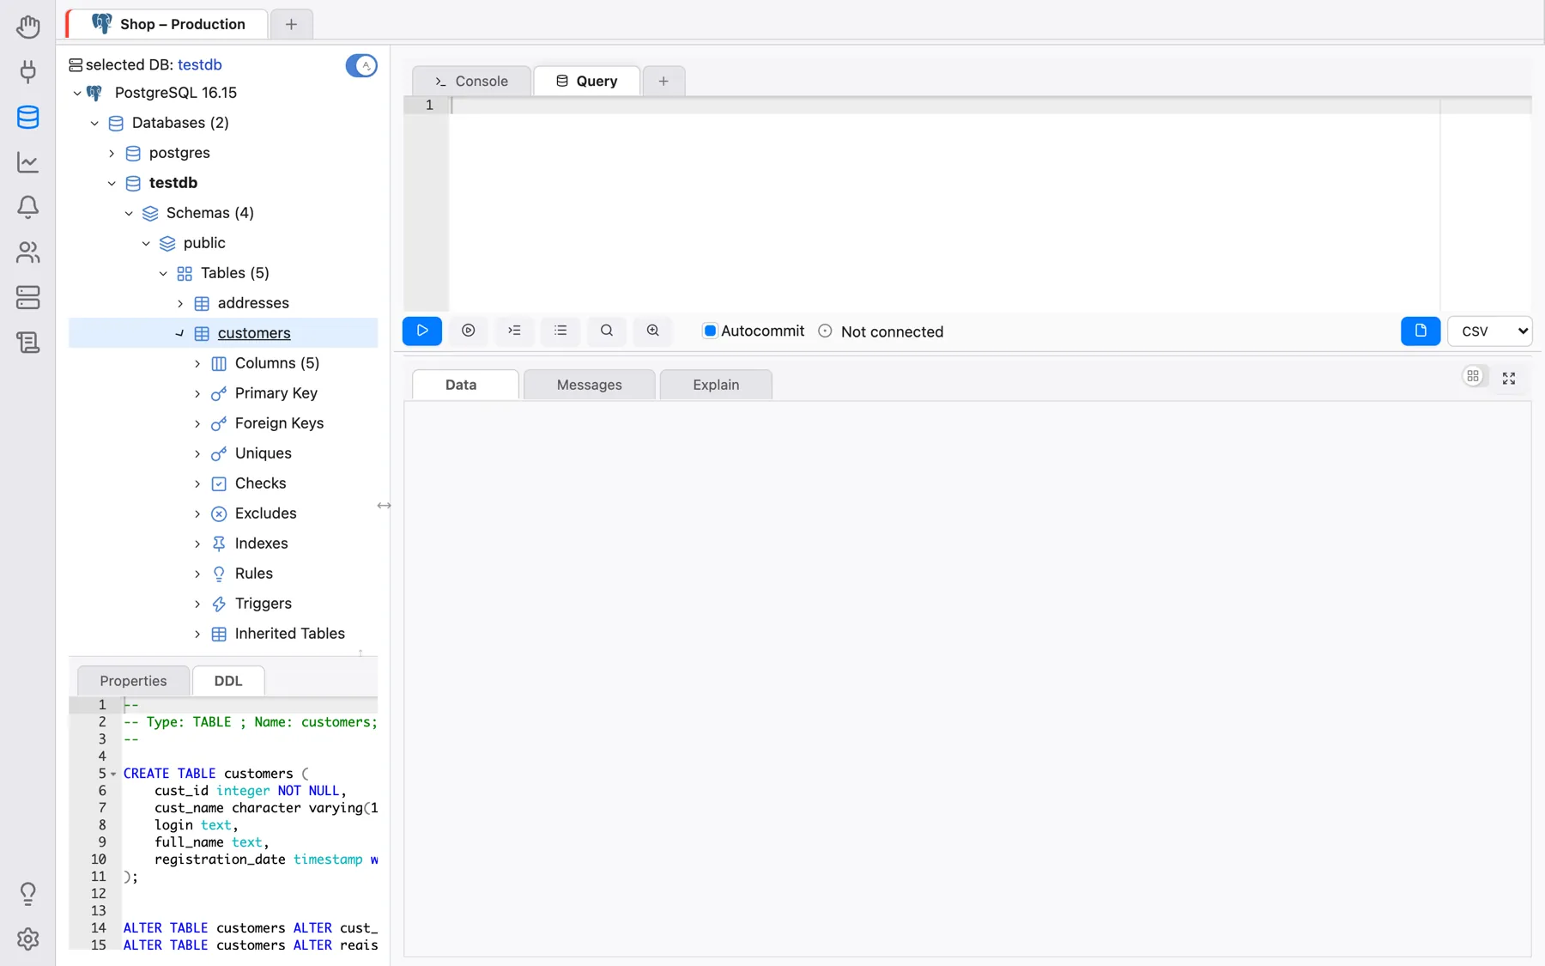
Task: Click the hand icon in left sidebar
Action: point(27,27)
